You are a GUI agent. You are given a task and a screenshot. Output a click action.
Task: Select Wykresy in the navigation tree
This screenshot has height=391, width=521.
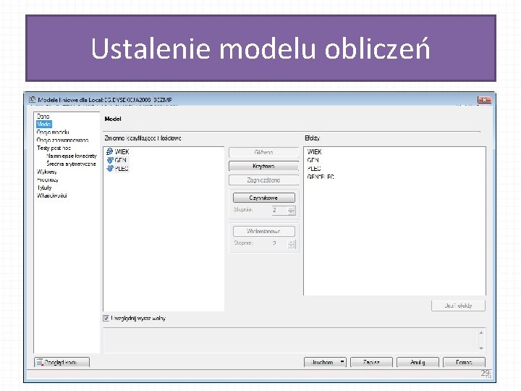click(x=46, y=172)
